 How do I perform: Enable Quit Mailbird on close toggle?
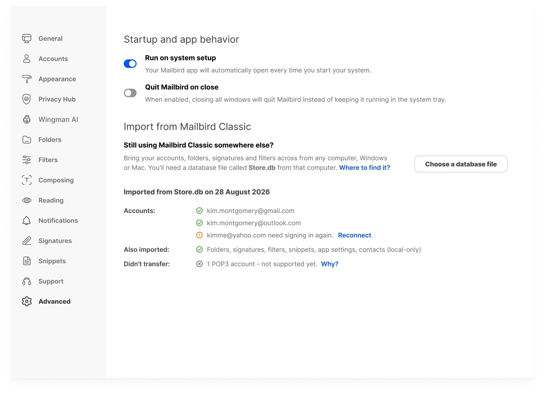[x=130, y=93]
